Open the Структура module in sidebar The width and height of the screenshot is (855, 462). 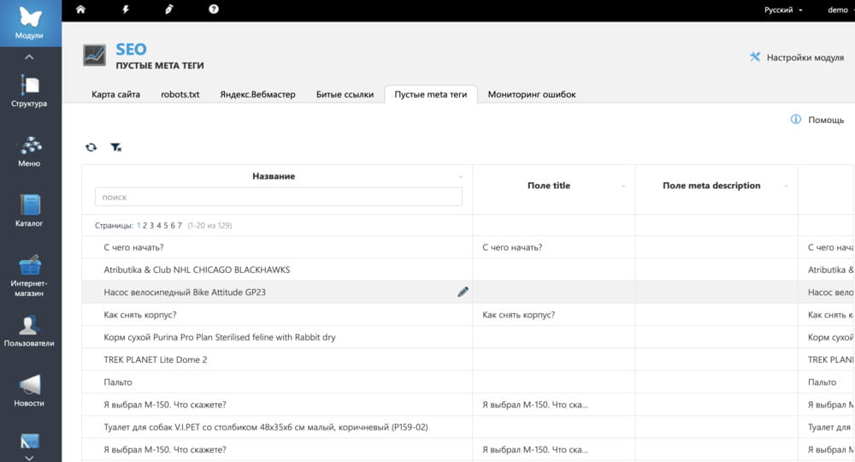tap(29, 92)
